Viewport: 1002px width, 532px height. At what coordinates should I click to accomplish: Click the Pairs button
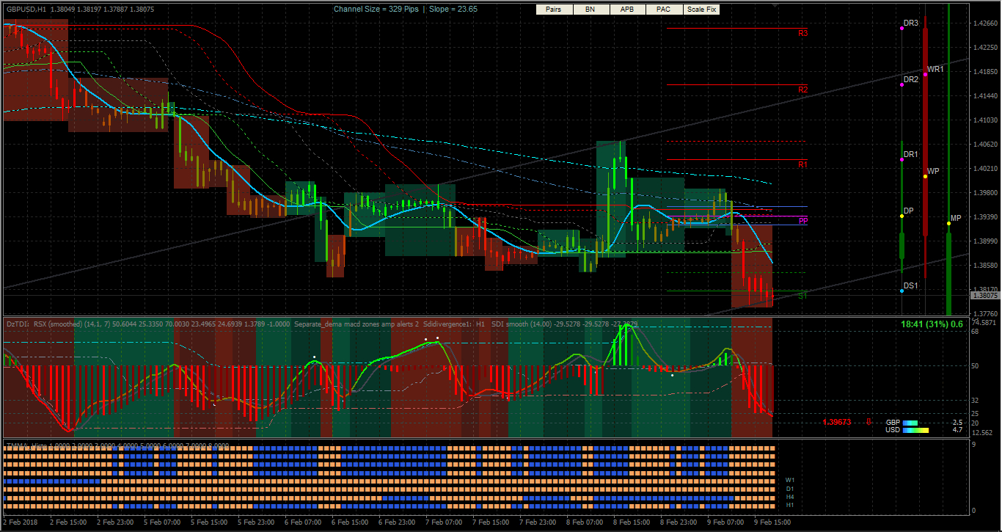click(554, 10)
